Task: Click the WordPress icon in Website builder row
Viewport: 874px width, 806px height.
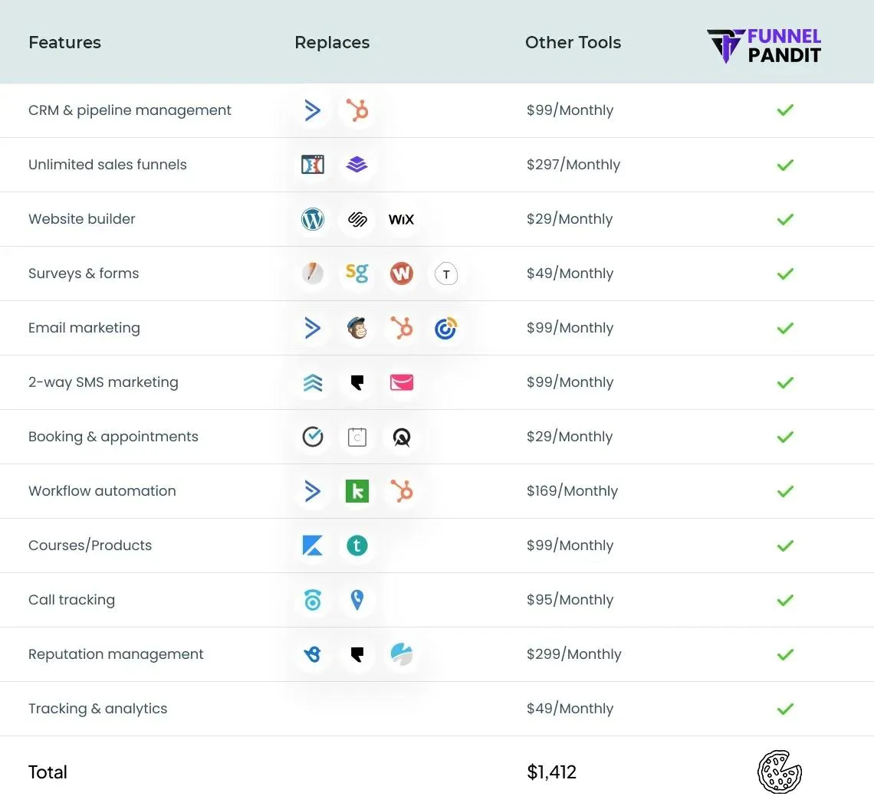Action: [313, 219]
